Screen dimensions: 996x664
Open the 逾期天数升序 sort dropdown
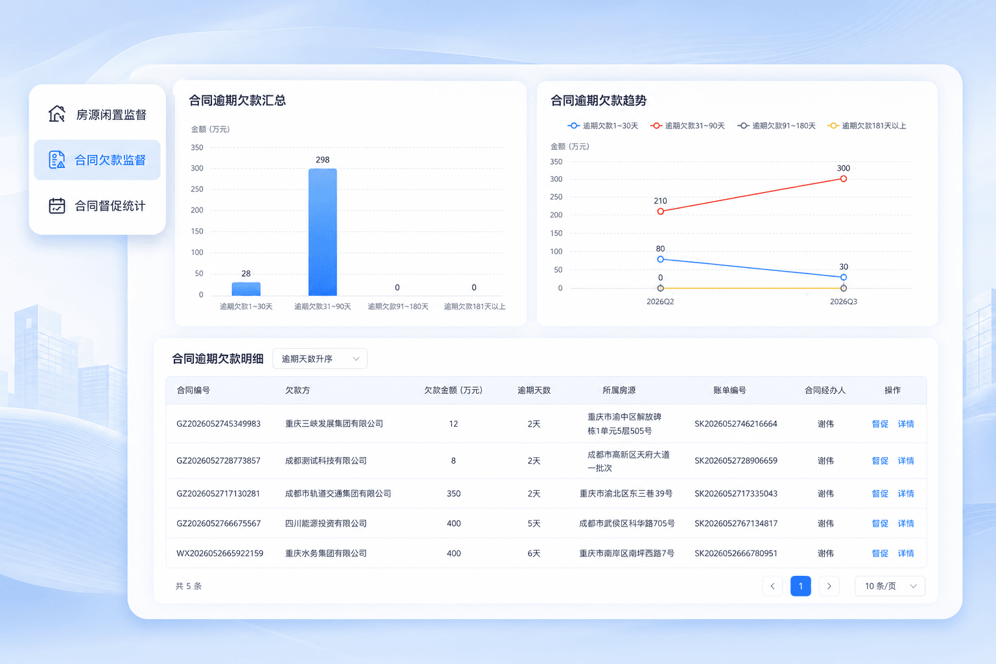pos(320,359)
